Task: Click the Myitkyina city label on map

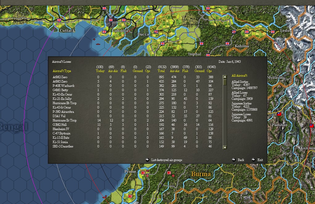Action: tap(276, 78)
